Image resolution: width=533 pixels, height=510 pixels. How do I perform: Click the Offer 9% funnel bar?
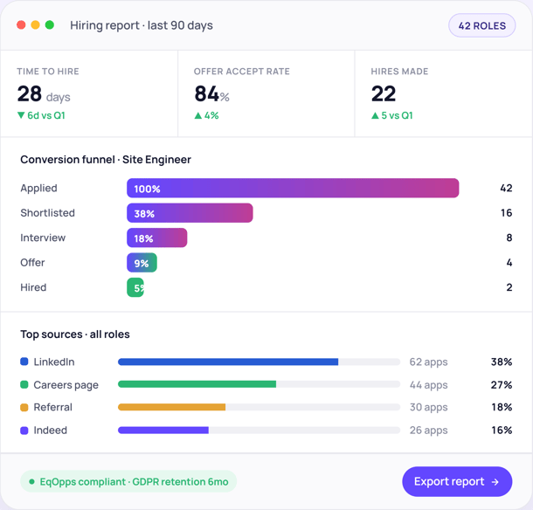click(x=142, y=263)
